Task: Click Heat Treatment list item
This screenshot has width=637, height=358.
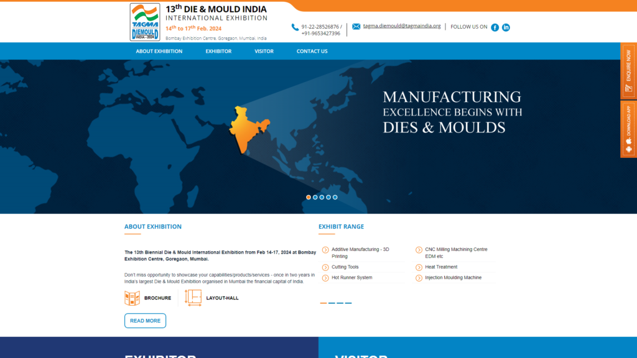Action: (441, 267)
